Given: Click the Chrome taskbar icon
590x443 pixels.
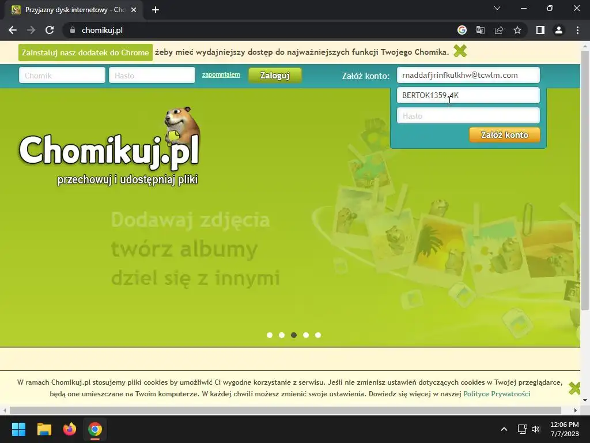Looking at the screenshot, I should (95, 429).
